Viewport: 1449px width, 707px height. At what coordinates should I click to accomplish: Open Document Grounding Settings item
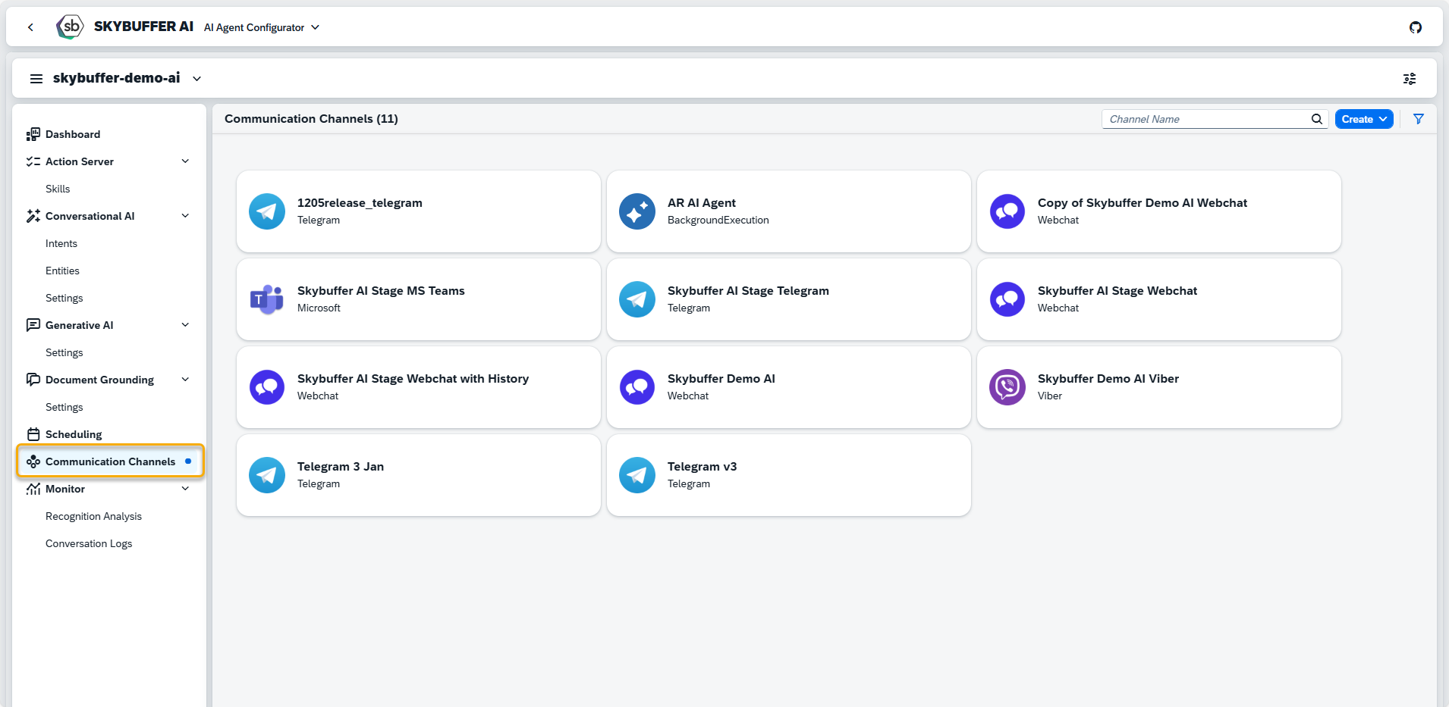click(x=64, y=407)
